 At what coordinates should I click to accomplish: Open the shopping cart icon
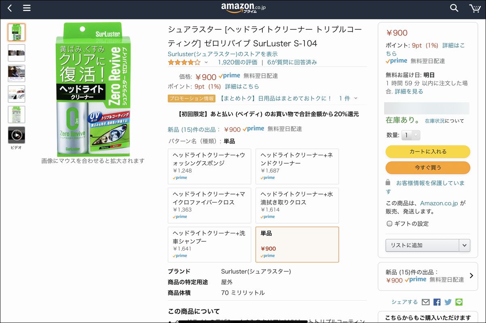point(475,8)
